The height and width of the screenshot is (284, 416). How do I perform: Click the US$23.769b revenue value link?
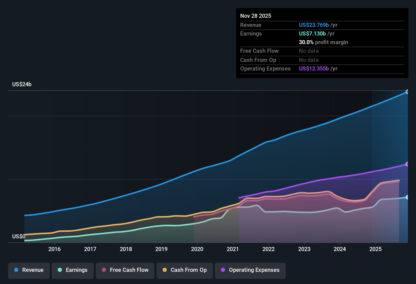coord(314,25)
